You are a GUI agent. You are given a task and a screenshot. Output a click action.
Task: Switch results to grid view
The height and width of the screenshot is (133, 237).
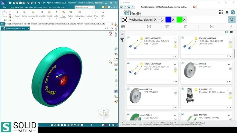[226, 32]
